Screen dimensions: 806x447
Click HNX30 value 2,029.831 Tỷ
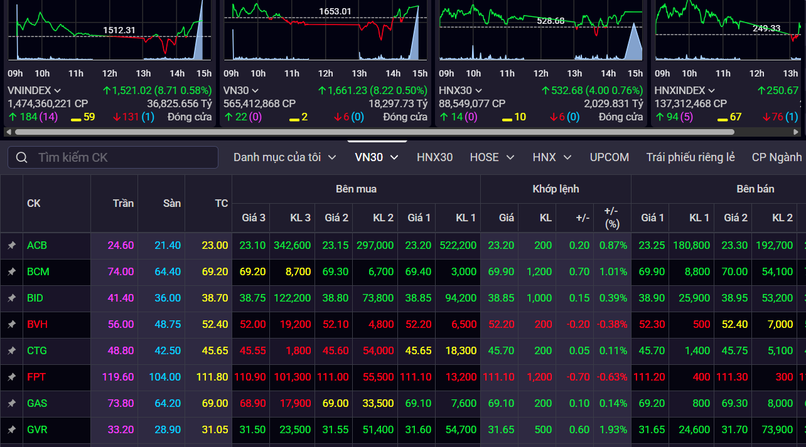(x=613, y=103)
